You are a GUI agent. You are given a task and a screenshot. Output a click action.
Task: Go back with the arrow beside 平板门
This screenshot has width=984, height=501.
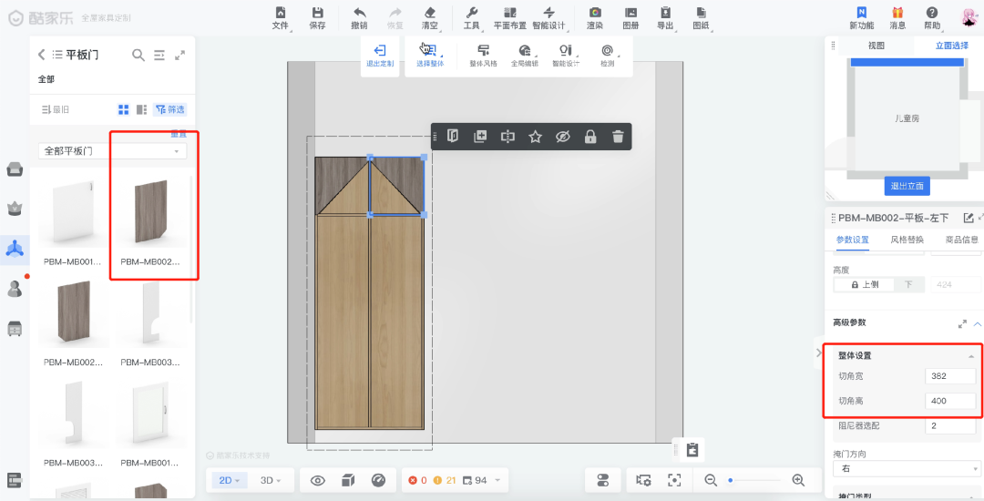[41, 55]
